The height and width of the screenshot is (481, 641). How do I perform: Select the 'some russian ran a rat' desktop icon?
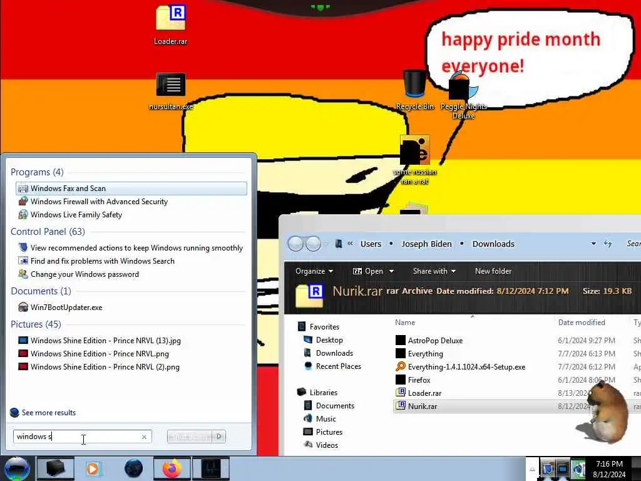tap(415, 160)
